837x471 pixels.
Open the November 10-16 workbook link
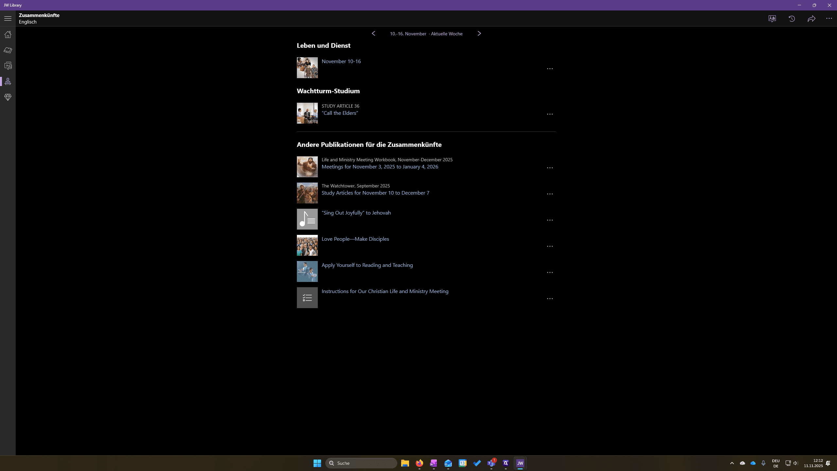click(341, 61)
